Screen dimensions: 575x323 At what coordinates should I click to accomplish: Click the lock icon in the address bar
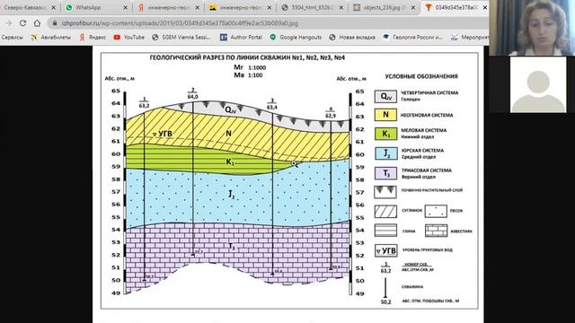55,23
